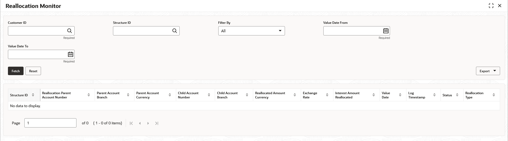Image resolution: width=508 pixels, height=141 pixels.
Task: Go to the first page of results
Action: (x=131, y=123)
